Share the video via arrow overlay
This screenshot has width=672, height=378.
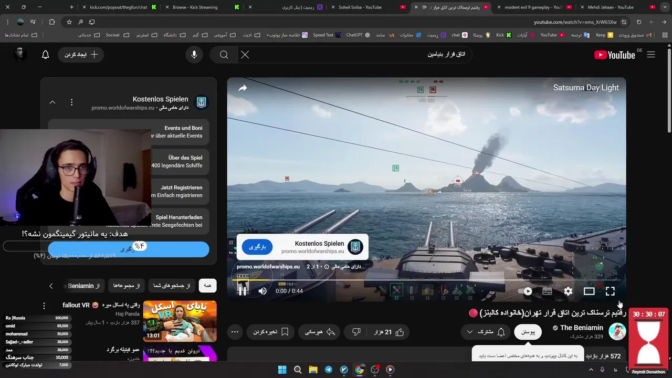click(x=243, y=88)
